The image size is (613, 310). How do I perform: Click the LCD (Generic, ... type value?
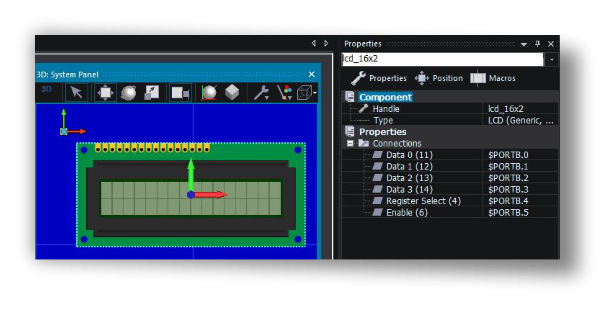click(521, 121)
